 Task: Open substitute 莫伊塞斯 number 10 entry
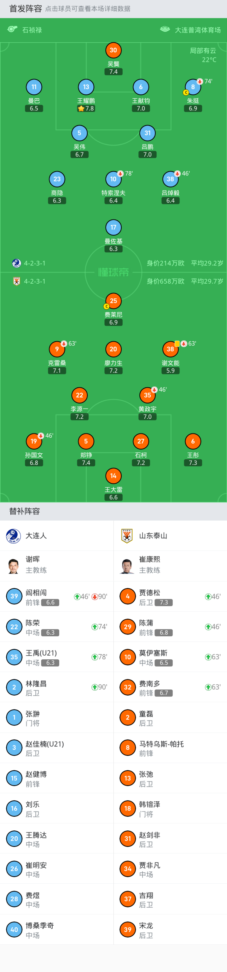click(170, 657)
